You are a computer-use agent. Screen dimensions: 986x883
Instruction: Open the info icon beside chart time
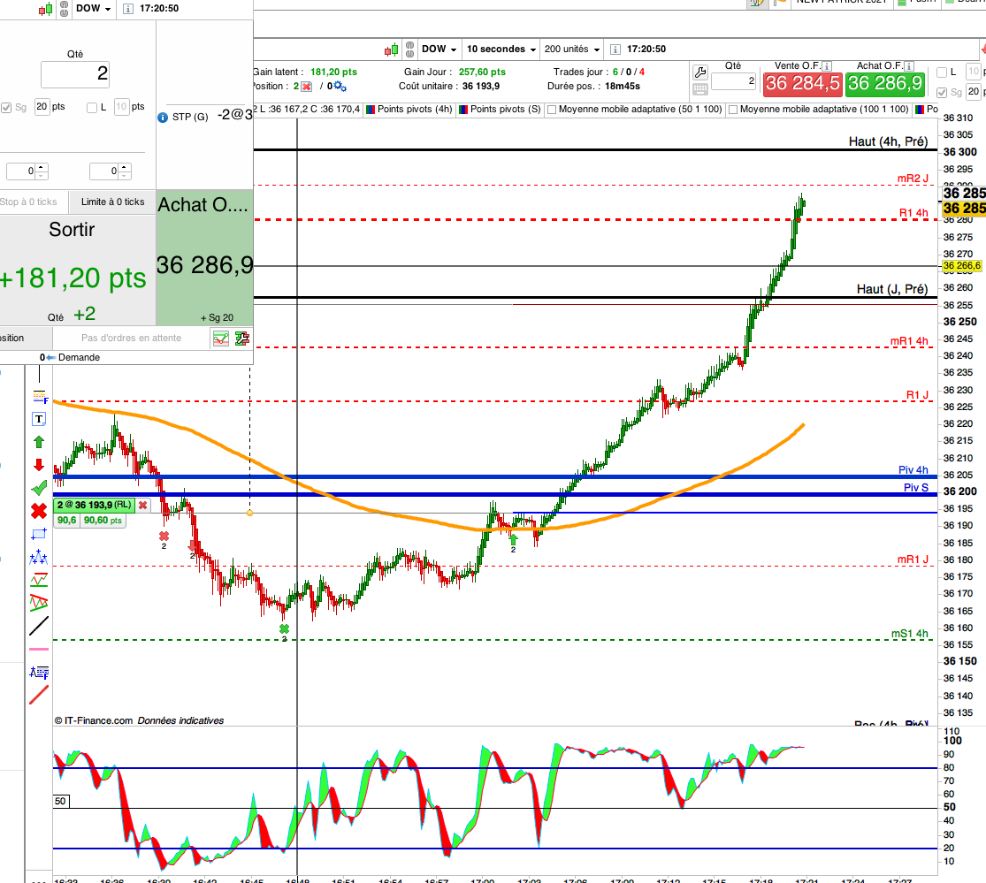tap(615, 49)
